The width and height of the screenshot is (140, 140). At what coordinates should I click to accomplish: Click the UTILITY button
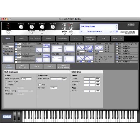click(x=71, y=33)
